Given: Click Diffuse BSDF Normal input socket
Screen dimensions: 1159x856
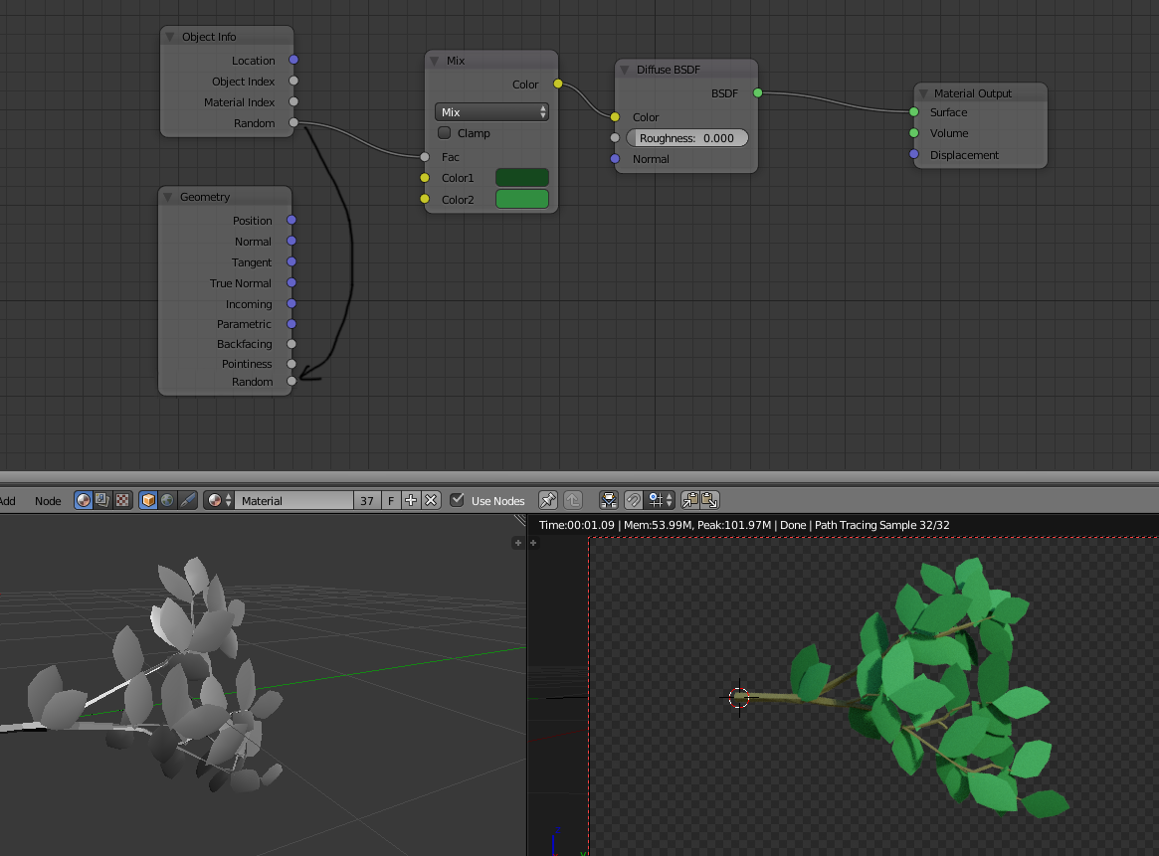Looking at the screenshot, I should tap(615, 158).
